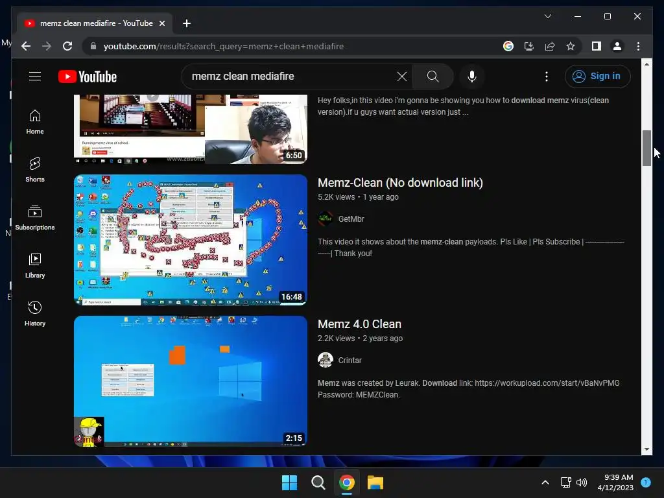664x498 pixels.
Task: Open Shorts in the sidebar
Action: pyautogui.click(x=35, y=170)
